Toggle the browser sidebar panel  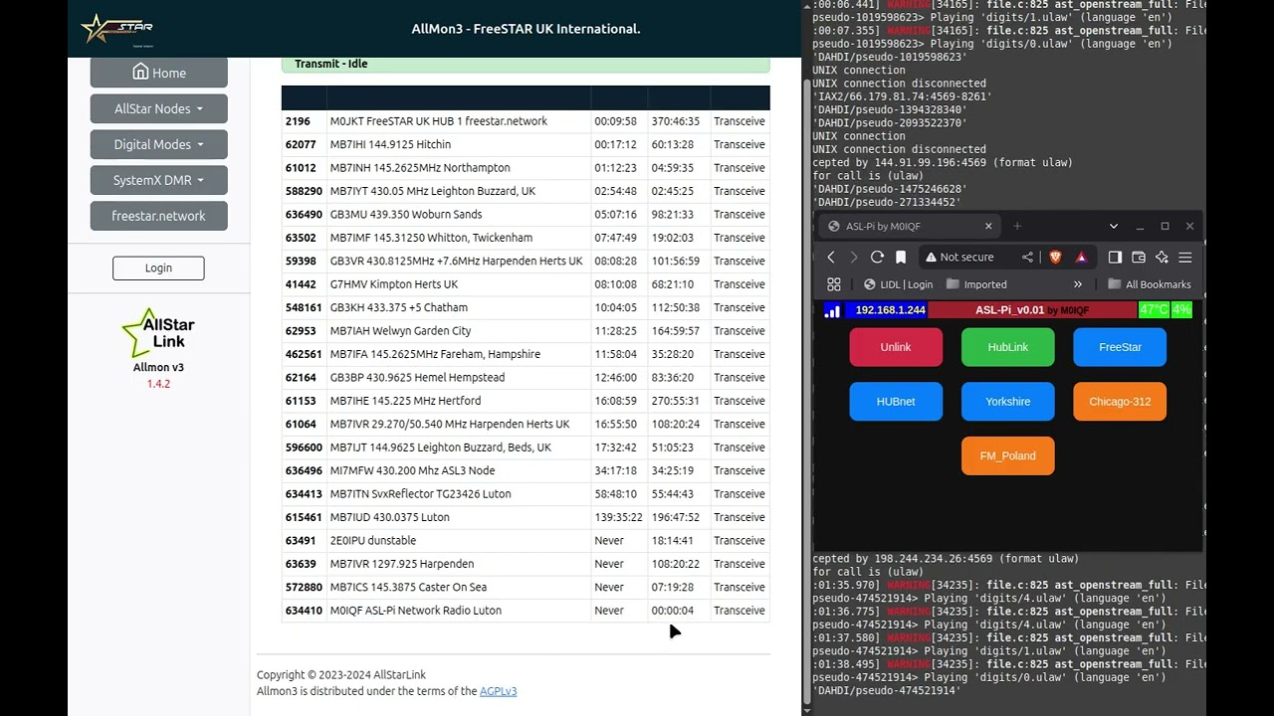click(x=1115, y=257)
